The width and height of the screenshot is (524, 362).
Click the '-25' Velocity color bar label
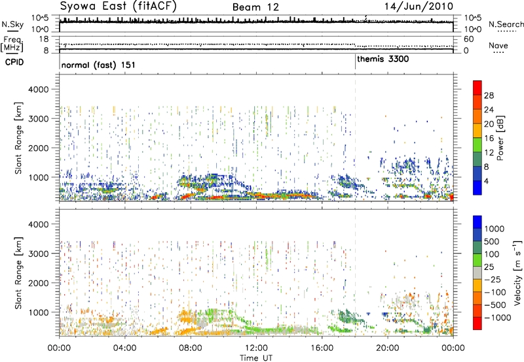pyautogui.click(x=493, y=279)
